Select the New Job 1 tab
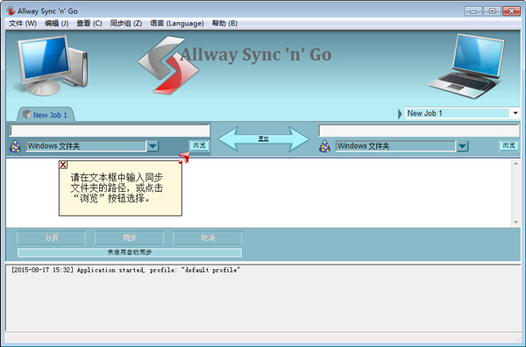Image resolution: width=526 pixels, height=347 pixels. point(46,115)
